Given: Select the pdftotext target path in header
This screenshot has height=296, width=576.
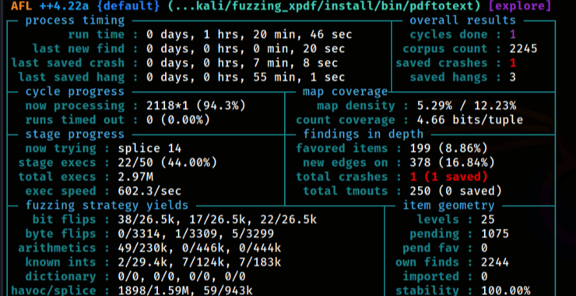Looking at the screenshot, I should (325, 6).
